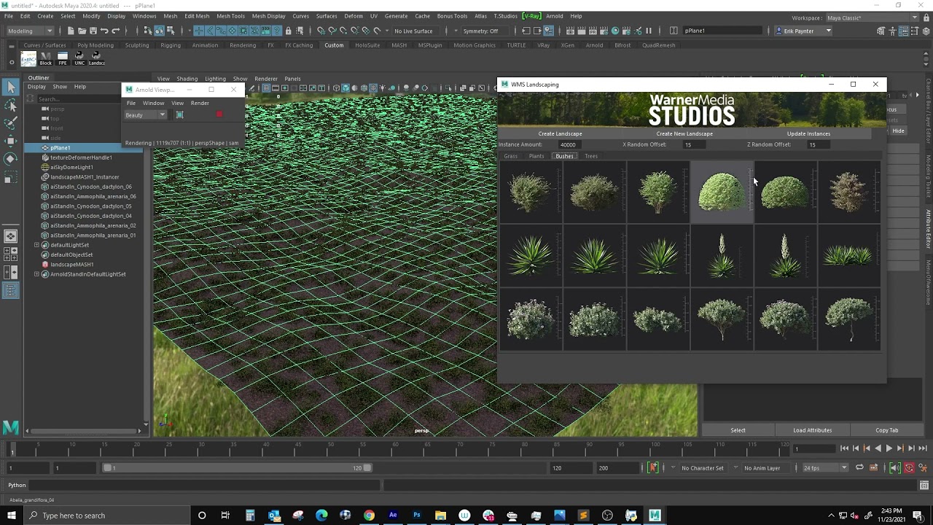Open the No Anim Layer dropdown arrow

point(736,468)
